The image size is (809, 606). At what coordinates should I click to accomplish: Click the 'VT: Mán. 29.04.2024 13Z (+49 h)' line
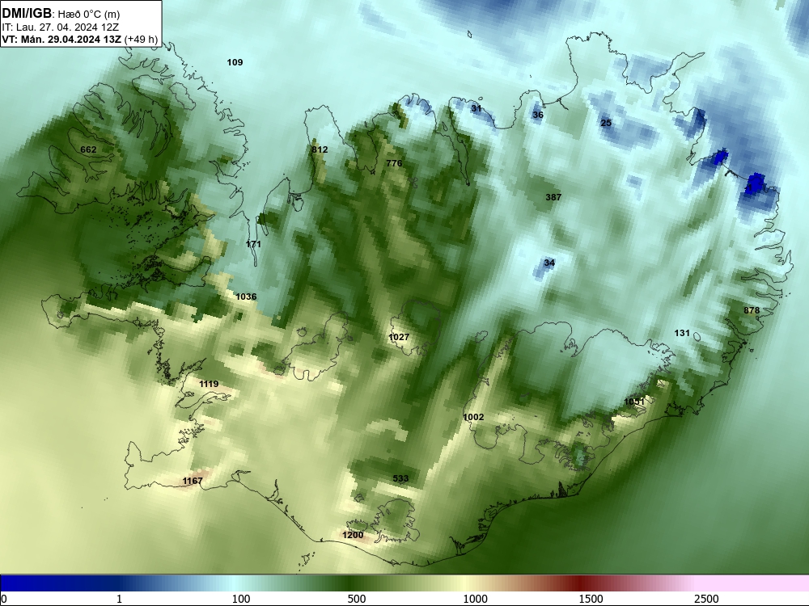click(79, 40)
